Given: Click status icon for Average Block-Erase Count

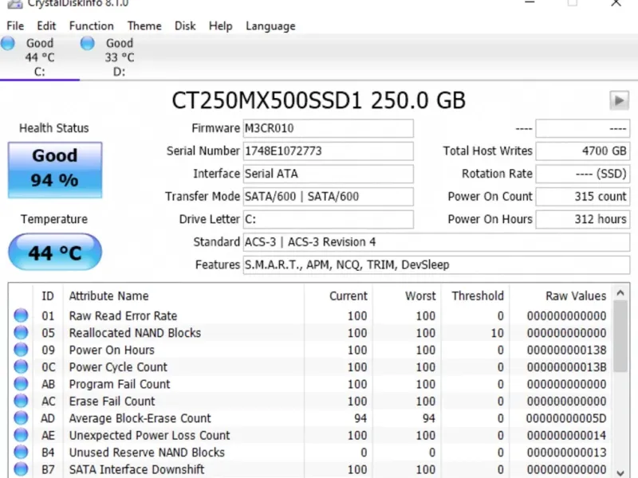Looking at the screenshot, I should 21,417.
